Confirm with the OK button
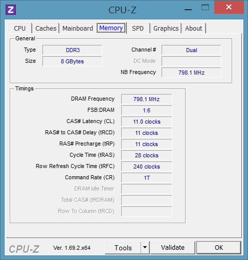This screenshot has height=260, width=248. point(219,248)
